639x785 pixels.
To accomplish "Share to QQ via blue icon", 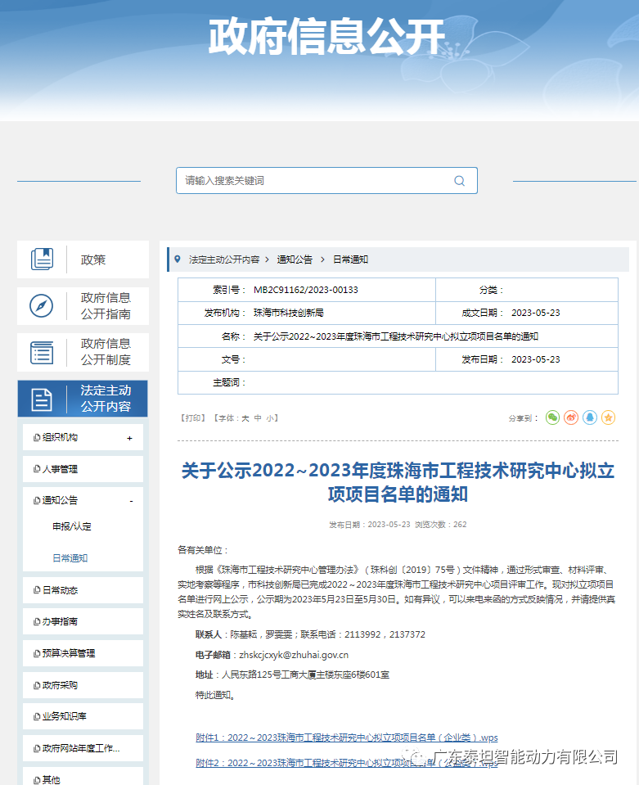I will click(590, 417).
